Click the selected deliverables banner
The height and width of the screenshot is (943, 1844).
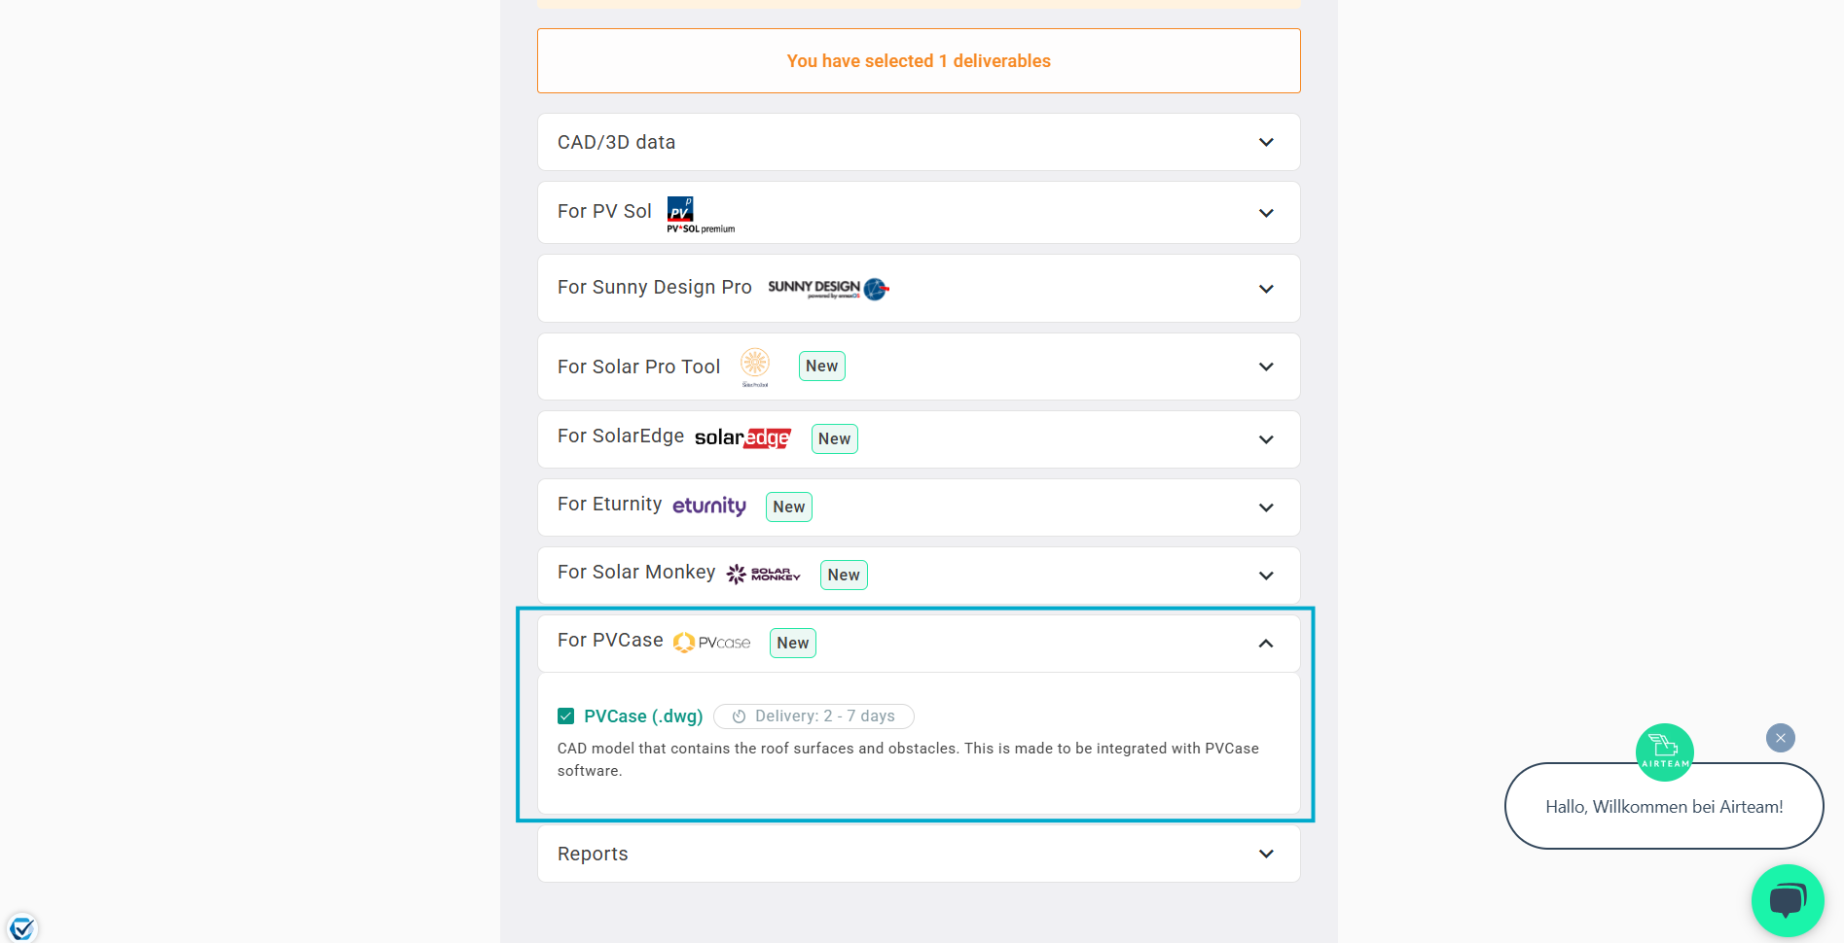click(x=919, y=61)
